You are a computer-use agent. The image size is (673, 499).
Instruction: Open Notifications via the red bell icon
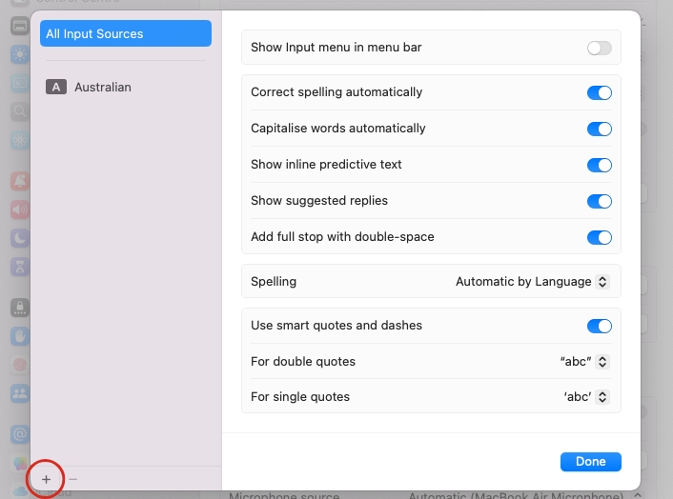pos(19,179)
